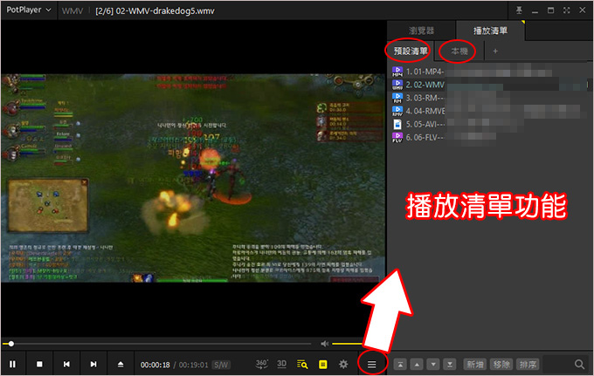
Task: Click the video display area
Action: pyautogui.click(x=193, y=178)
